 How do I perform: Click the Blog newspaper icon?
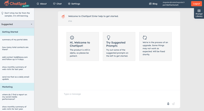click(x=150, y=4)
